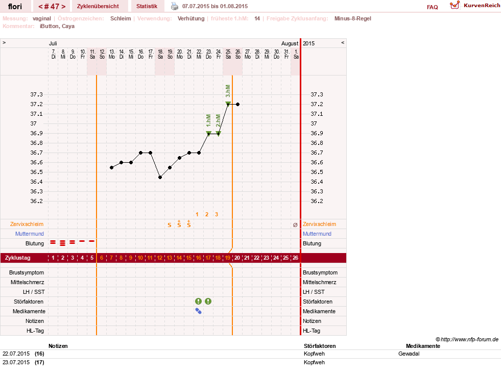The image size is (501, 376).
Task: Click the printer icon
Action: tap(175, 6)
